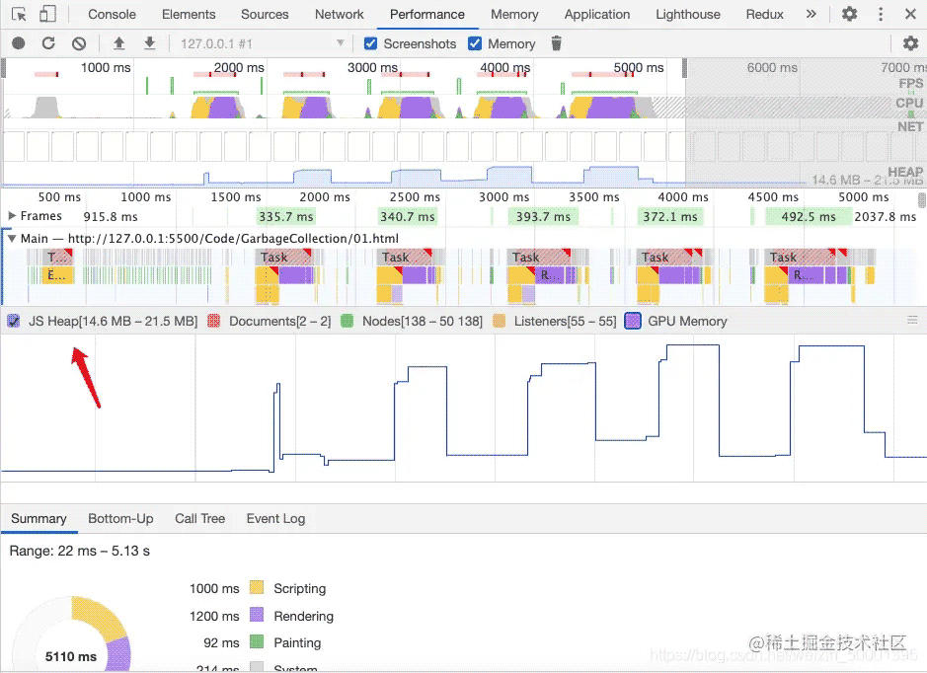
Task: Click the reload and profile icon
Action: click(x=48, y=43)
